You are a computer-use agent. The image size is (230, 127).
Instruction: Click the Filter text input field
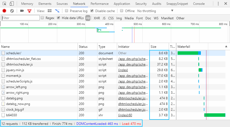[21, 18]
